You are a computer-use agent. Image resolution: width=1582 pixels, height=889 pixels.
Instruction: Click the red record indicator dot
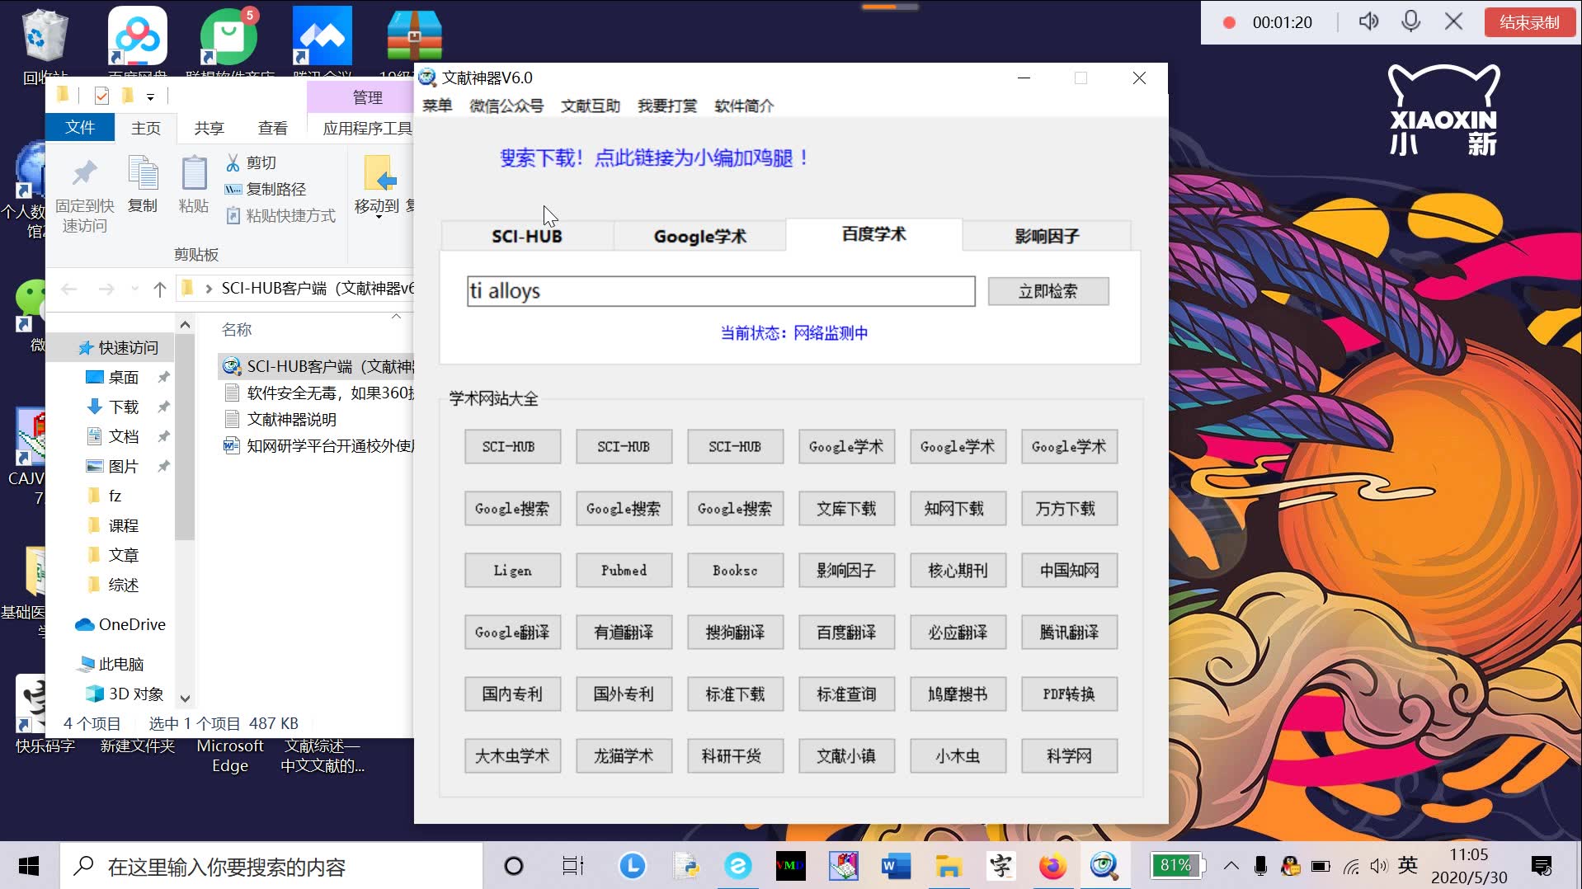click(1229, 23)
